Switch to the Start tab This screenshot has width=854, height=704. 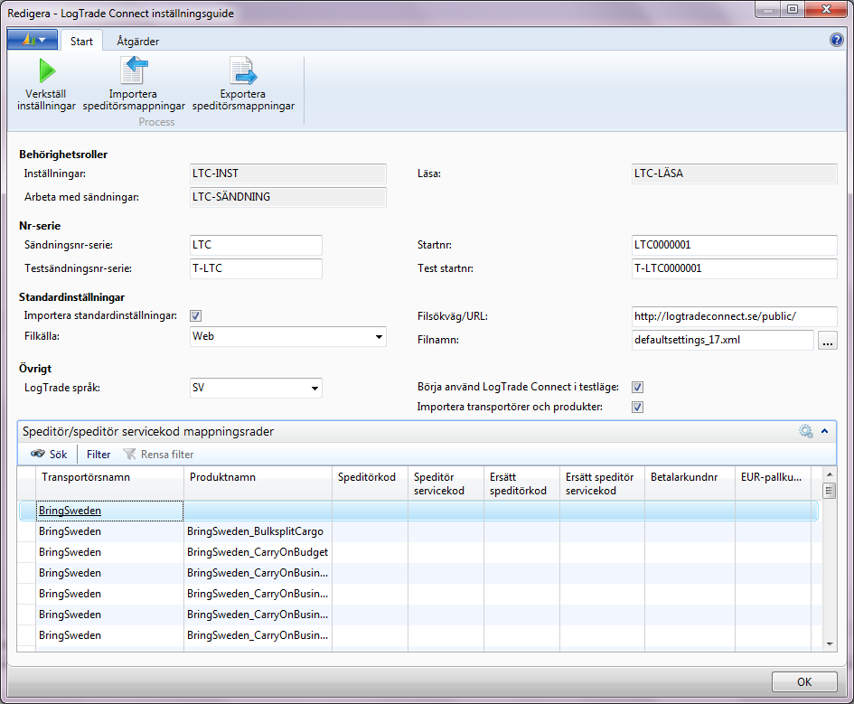pos(81,42)
